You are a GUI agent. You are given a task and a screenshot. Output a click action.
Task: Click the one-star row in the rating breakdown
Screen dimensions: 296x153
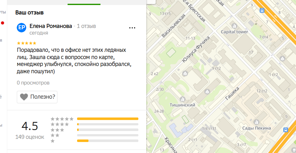[x=94, y=141]
